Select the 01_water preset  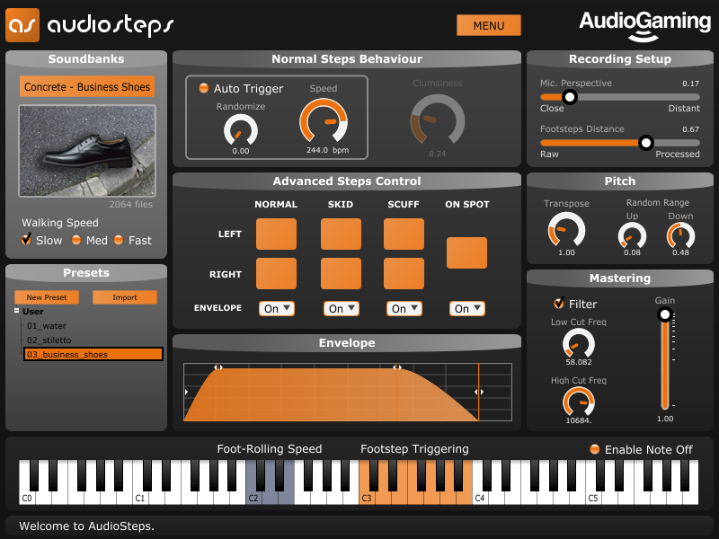[x=47, y=326]
